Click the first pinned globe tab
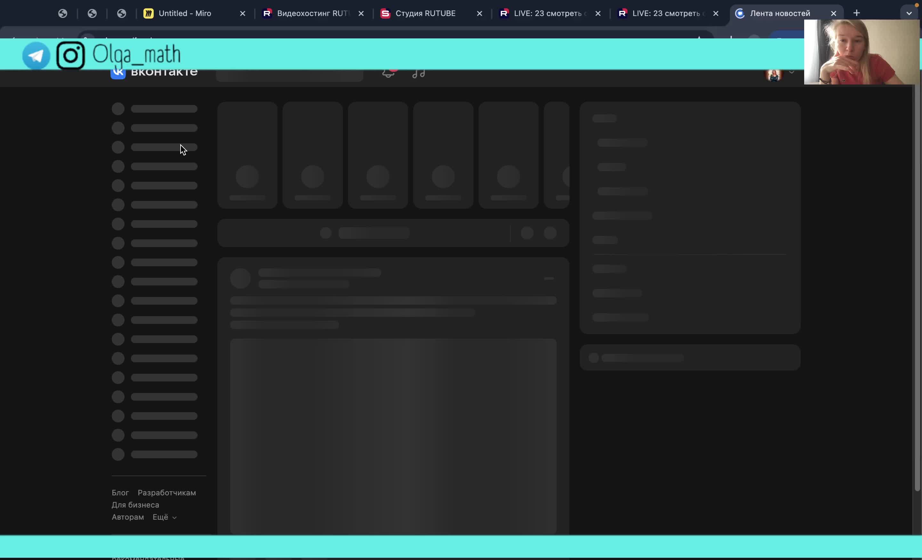This screenshot has width=922, height=560. click(63, 13)
